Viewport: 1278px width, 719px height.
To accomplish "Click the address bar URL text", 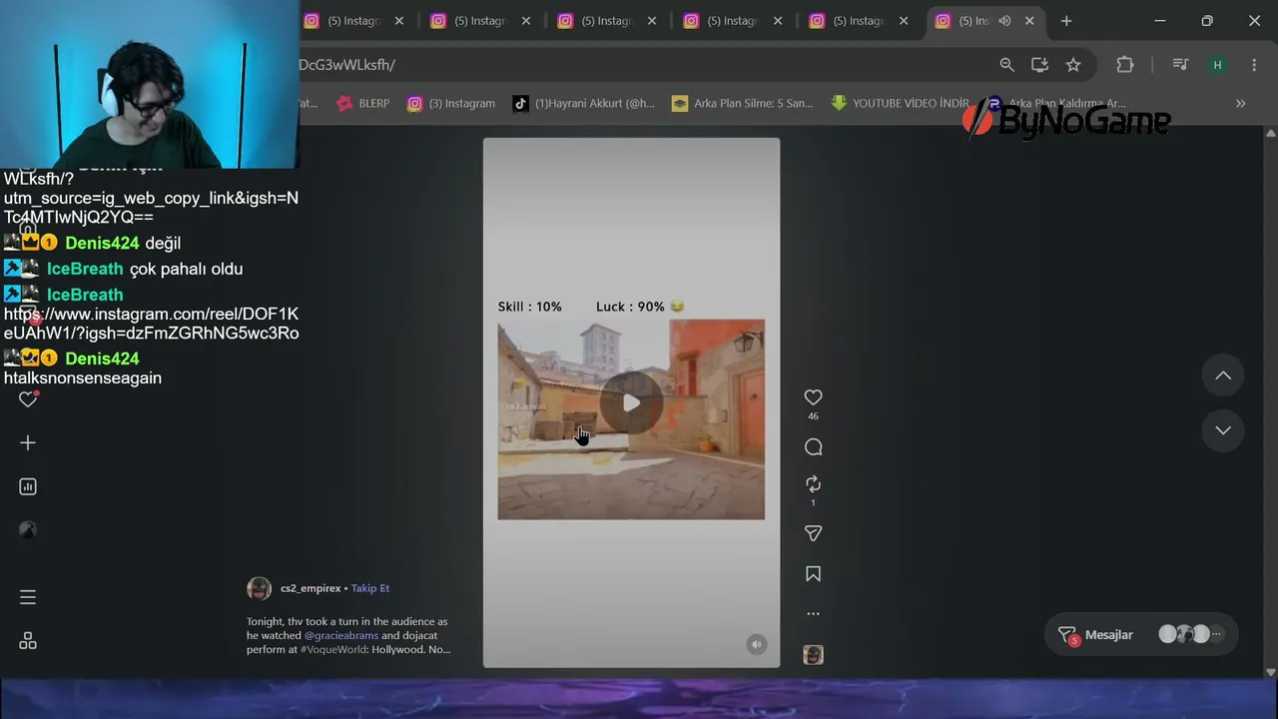I will (x=347, y=65).
